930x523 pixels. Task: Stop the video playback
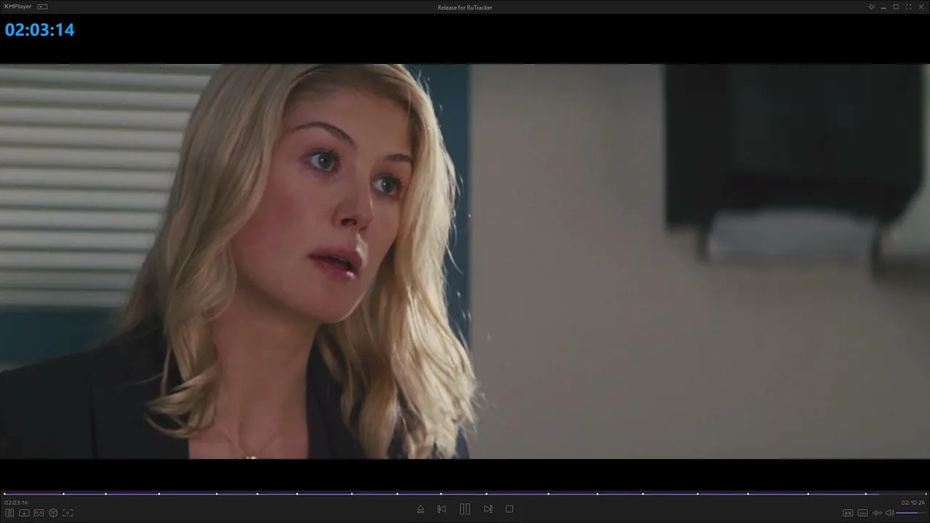coord(509,509)
